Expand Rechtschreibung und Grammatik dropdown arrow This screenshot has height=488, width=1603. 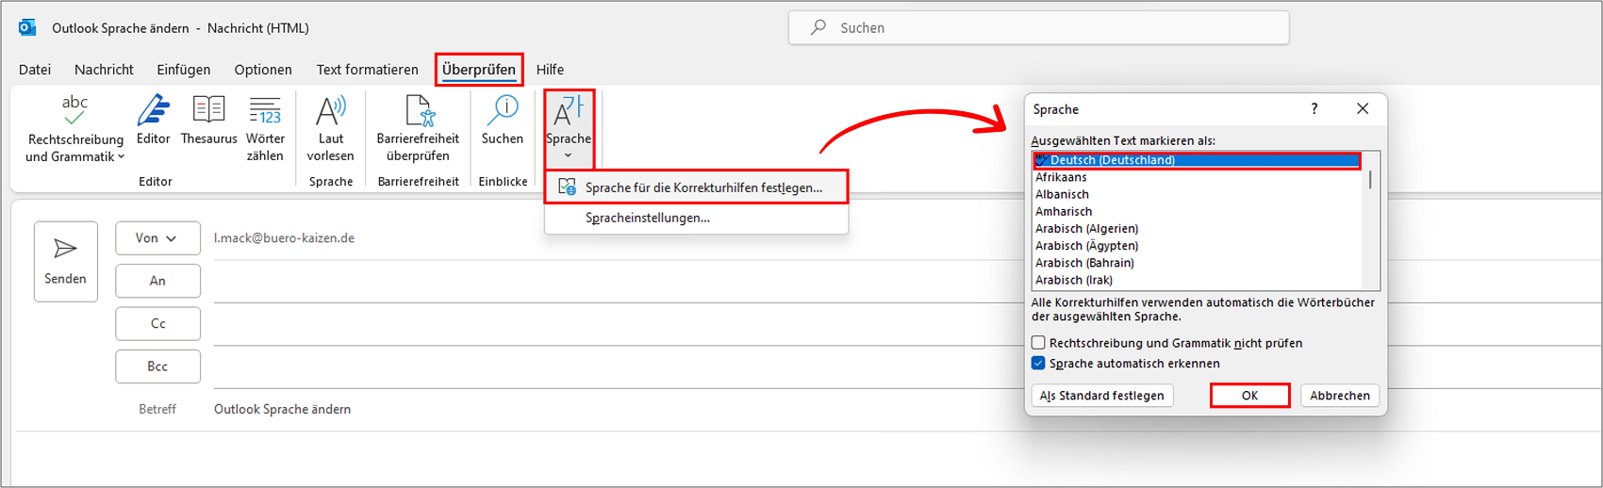(122, 157)
